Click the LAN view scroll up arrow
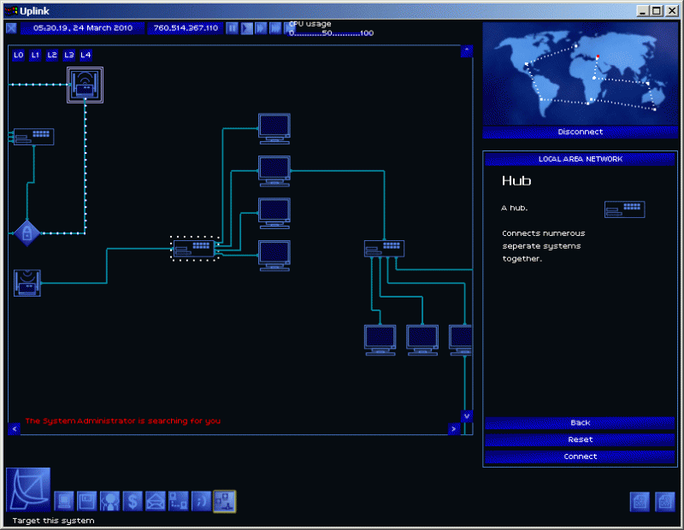684x530 pixels. (467, 51)
